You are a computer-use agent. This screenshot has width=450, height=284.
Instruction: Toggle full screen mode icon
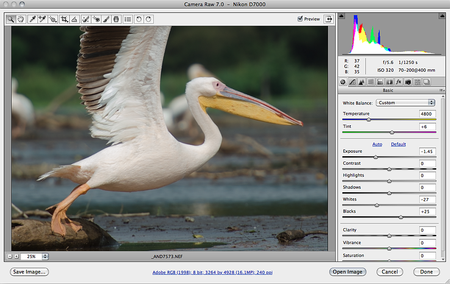(329, 19)
